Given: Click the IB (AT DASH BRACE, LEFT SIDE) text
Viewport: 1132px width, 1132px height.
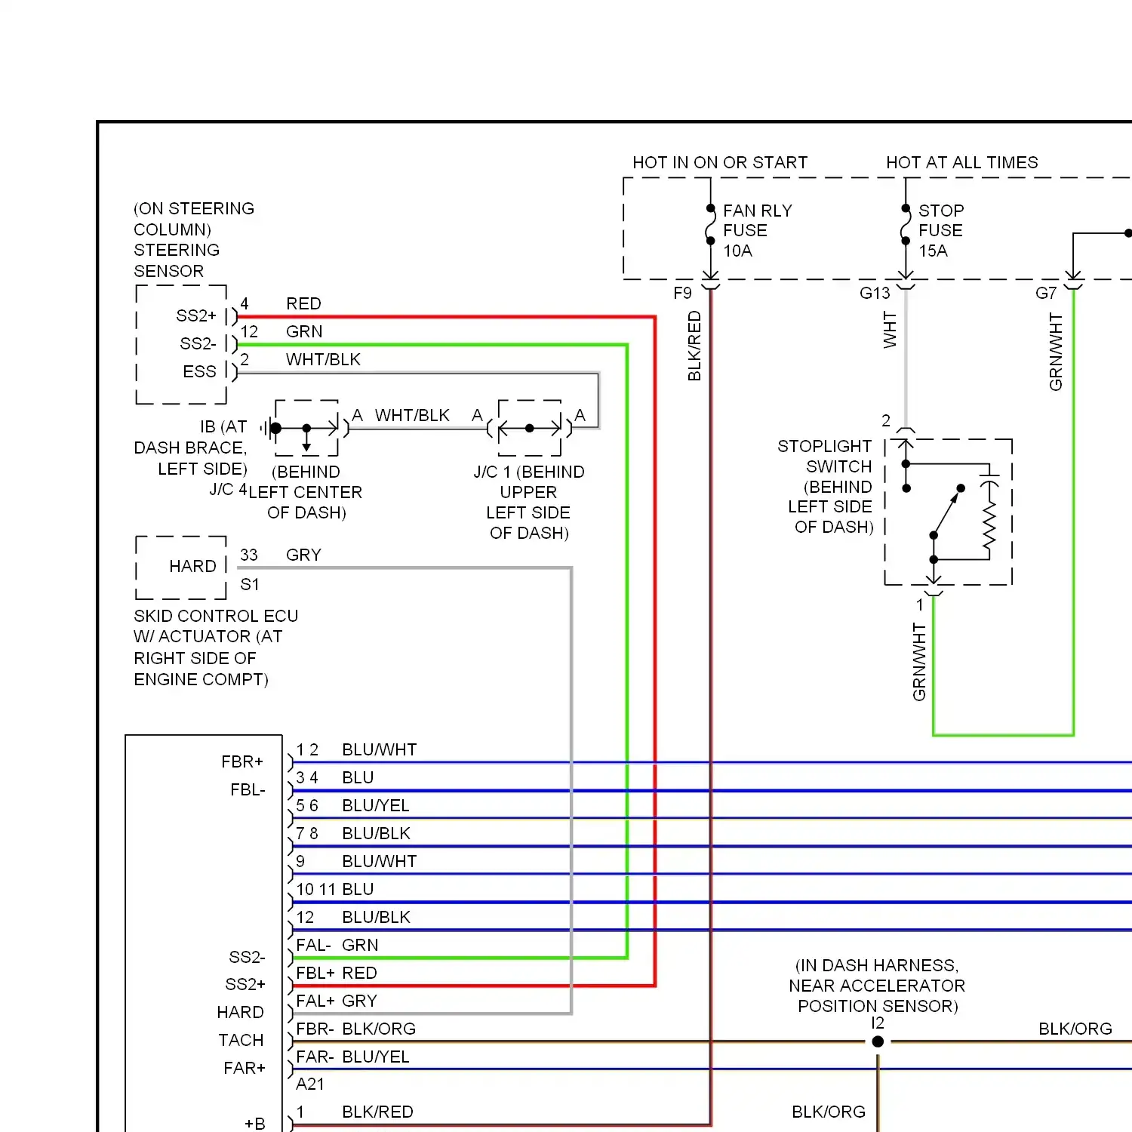Looking at the screenshot, I should coord(191,448).
